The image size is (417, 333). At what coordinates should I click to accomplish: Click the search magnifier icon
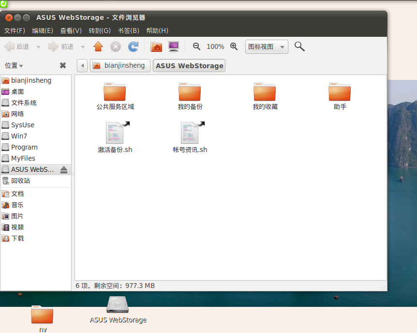[299, 46]
